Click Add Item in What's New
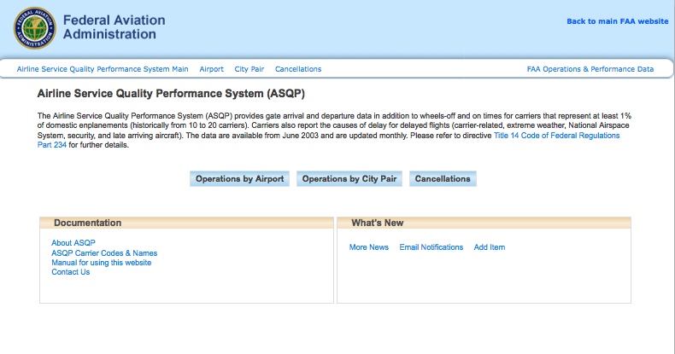Viewport: 675px width, 354px height. [x=490, y=247]
